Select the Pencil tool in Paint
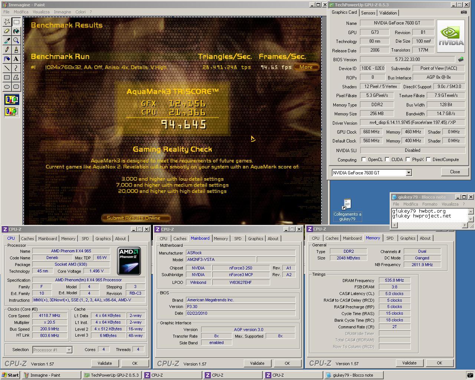 7,50
